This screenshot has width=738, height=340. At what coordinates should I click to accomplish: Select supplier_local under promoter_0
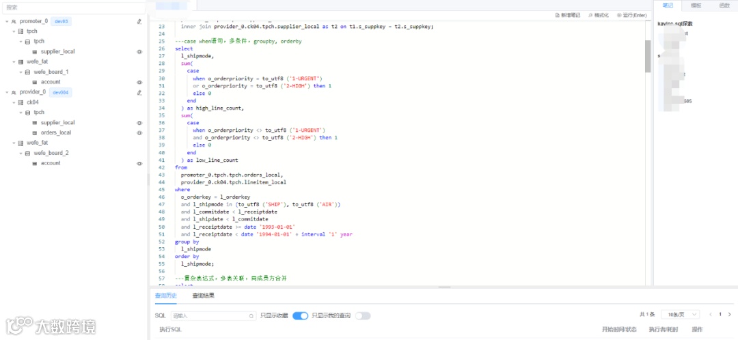tap(58, 52)
